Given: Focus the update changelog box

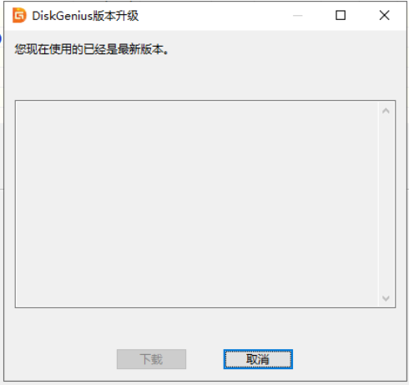Looking at the screenshot, I should [x=197, y=204].
